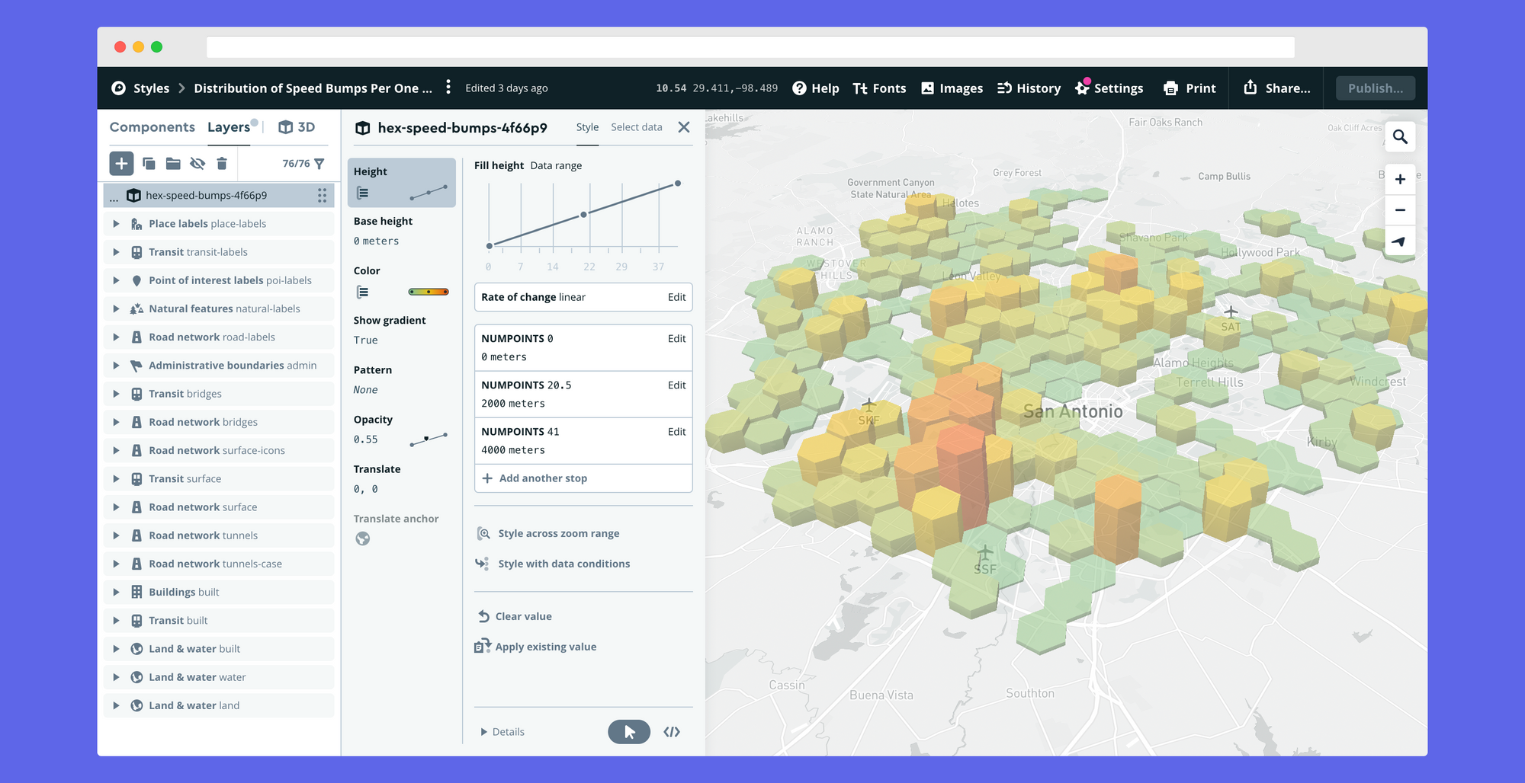1525x783 pixels.
Task: Expand the Buildings built layer group
Action: pos(116,593)
